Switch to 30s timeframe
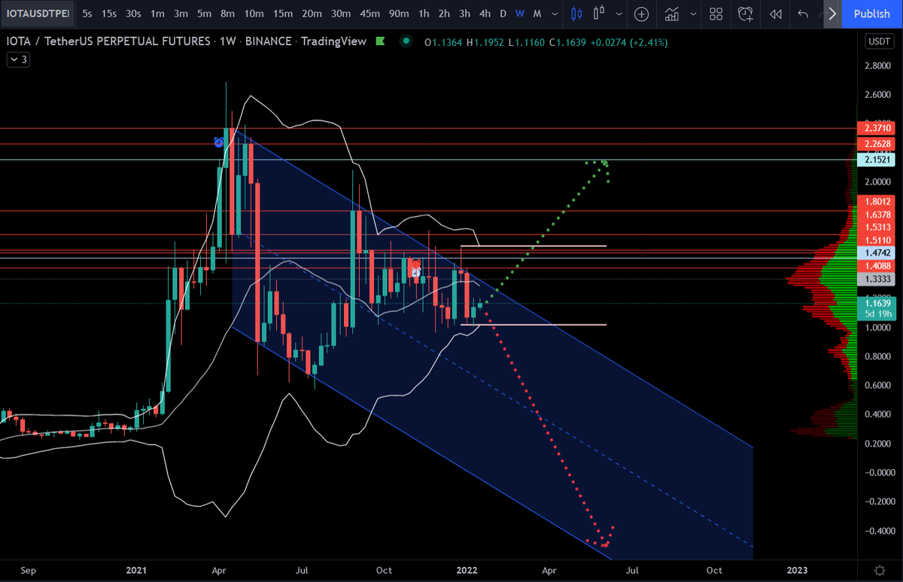 pos(133,14)
